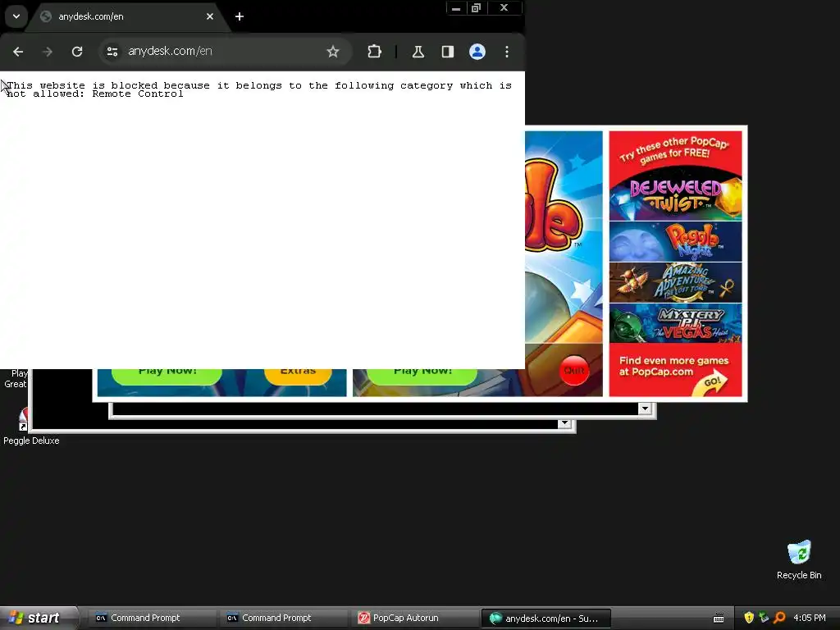Select the Recycle Bin desktop icon
840x630 pixels.
tap(799, 560)
